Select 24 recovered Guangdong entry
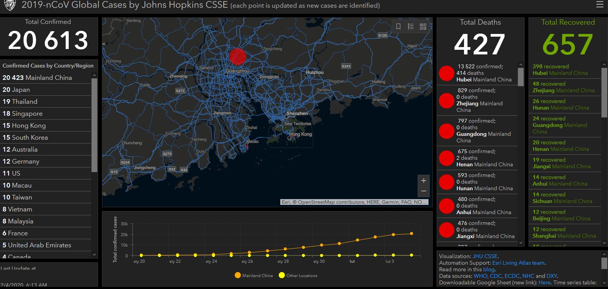 pyautogui.click(x=565, y=125)
